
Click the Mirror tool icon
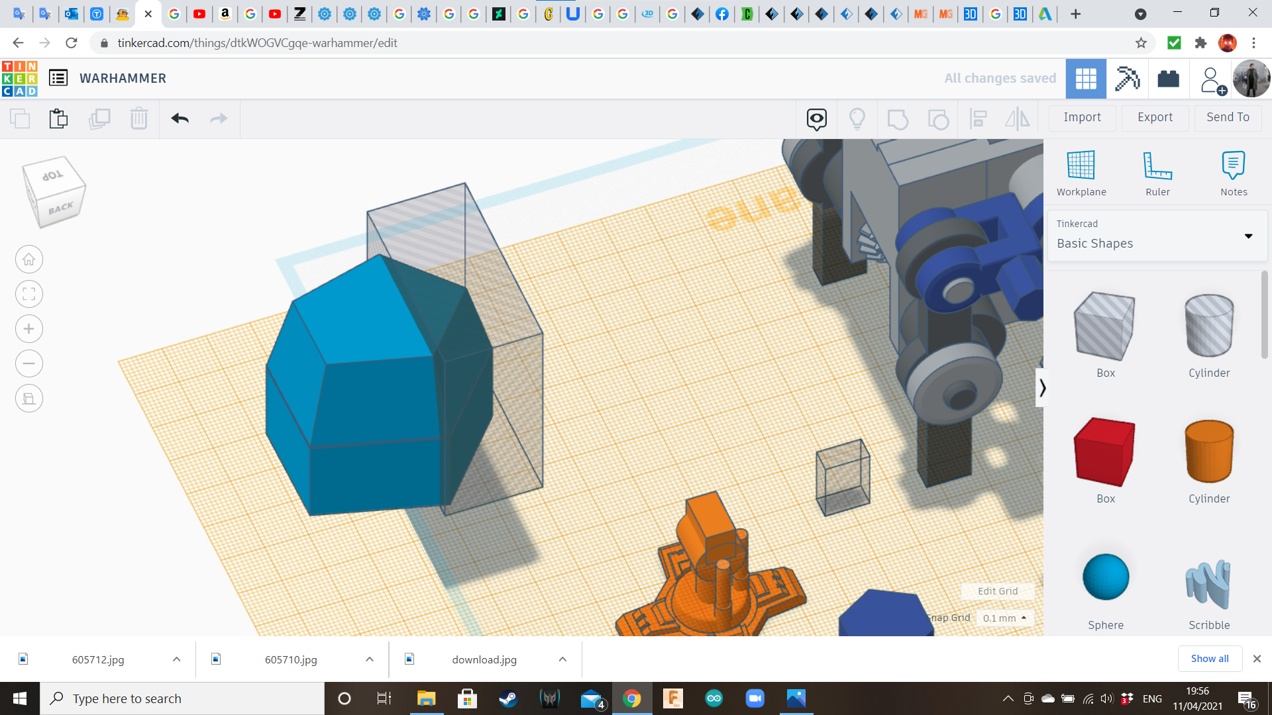click(x=1018, y=119)
